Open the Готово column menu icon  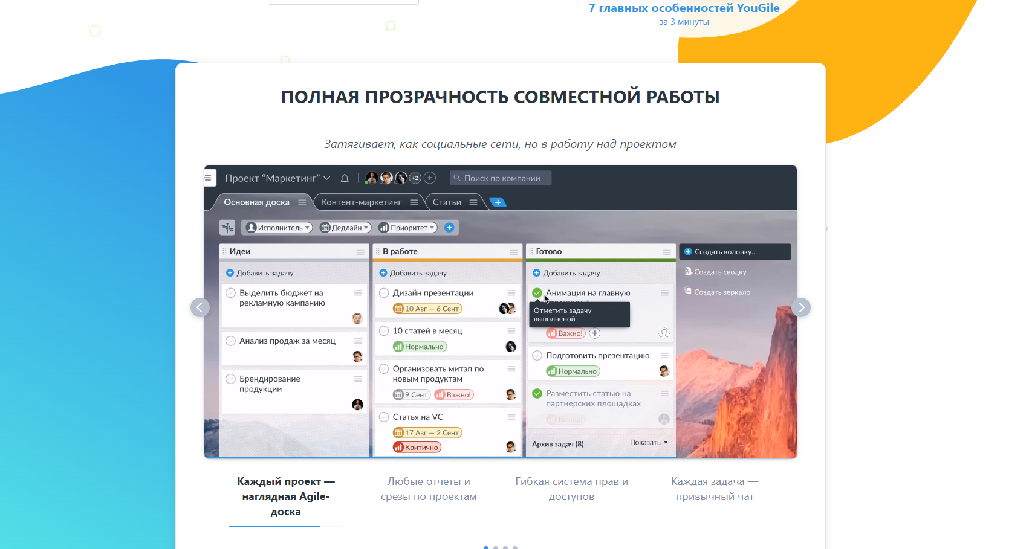[667, 252]
